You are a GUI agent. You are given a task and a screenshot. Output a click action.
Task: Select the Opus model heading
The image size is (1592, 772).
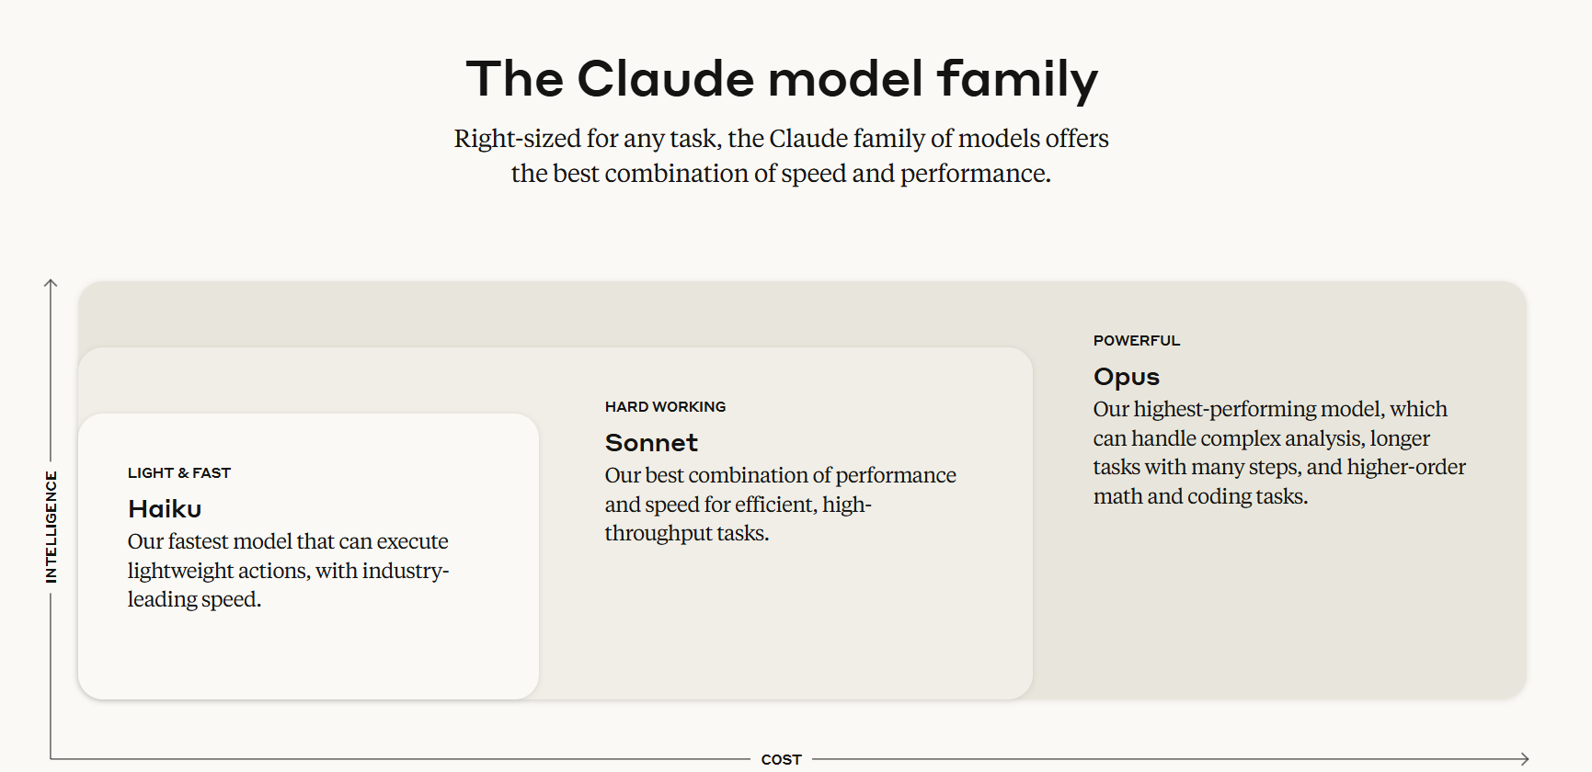pyautogui.click(x=1127, y=377)
